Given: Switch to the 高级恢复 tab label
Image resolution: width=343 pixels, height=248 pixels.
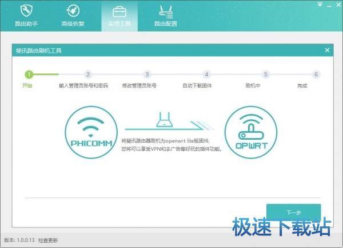Looking at the screenshot, I should (73, 23).
